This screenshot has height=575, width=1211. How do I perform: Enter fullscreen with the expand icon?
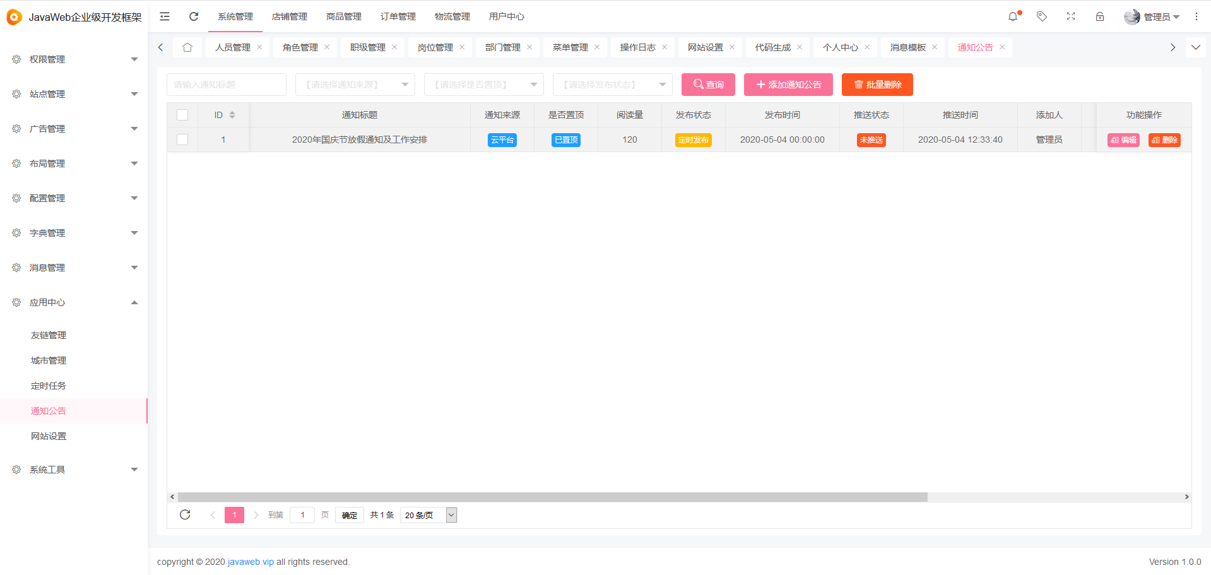1070,16
